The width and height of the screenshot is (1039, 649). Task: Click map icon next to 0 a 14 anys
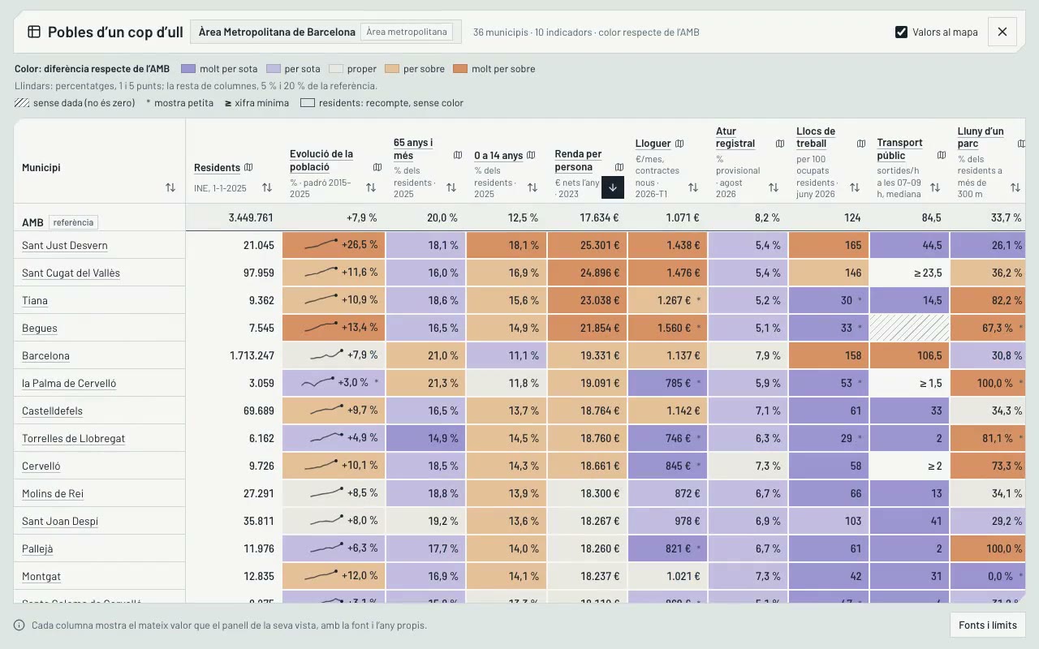531,155
